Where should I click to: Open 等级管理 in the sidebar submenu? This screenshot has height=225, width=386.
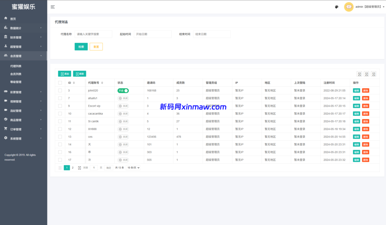tap(16, 82)
